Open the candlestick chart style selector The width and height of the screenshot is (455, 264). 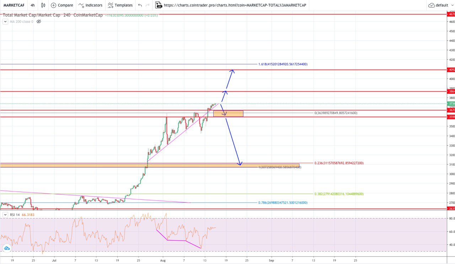coord(43,5)
